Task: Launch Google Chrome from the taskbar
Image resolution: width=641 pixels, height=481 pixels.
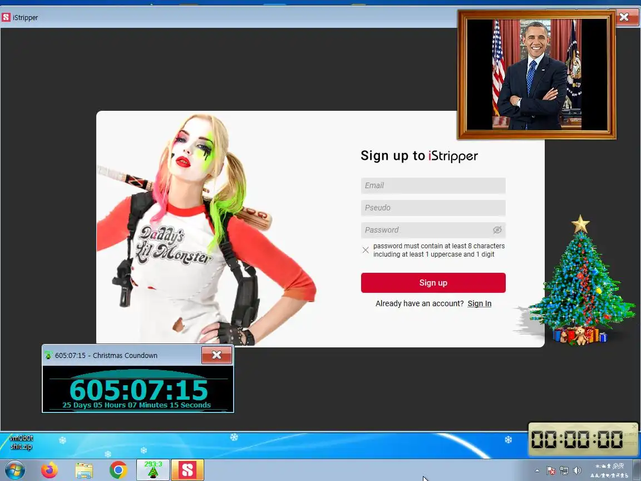Action: [x=118, y=470]
